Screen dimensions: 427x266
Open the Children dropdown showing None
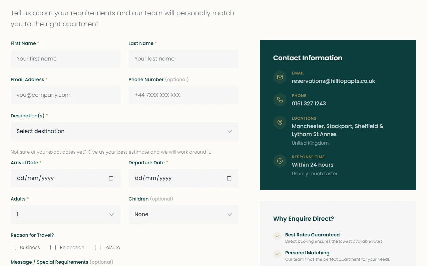(x=183, y=214)
